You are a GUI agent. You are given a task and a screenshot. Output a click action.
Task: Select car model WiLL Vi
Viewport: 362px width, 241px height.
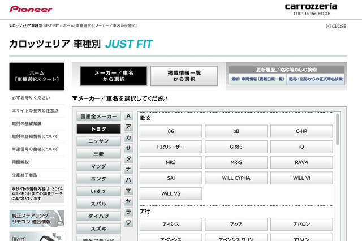click(301, 178)
